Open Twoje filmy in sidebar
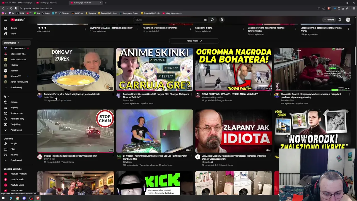The height and width of the screenshot is (201, 357). 17,124
